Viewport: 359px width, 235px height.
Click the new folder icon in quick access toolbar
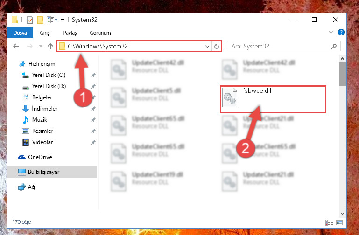pos(40,20)
